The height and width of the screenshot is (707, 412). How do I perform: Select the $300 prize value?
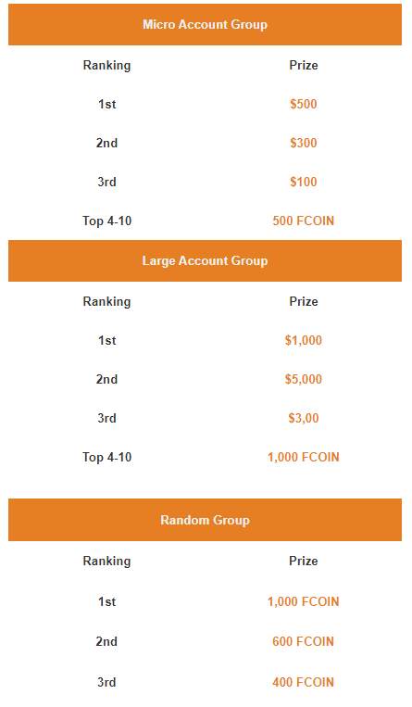tap(304, 143)
